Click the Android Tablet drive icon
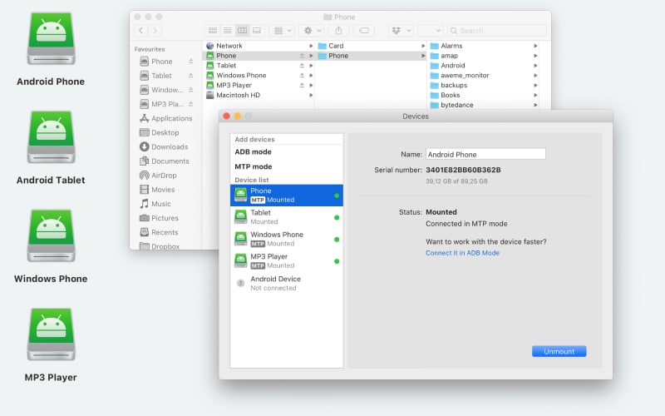This screenshot has width=665, height=416. tap(52, 137)
